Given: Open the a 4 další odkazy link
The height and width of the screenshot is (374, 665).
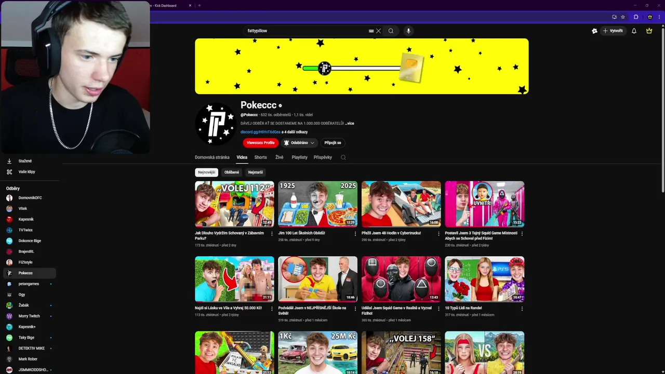Looking at the screenshot, I should (x=295, y=132).
